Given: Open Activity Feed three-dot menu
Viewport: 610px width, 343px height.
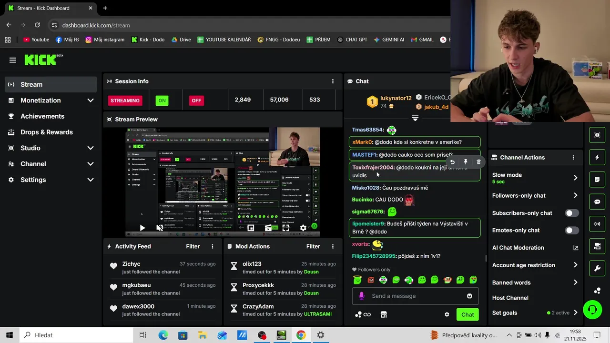Looking at the screenshot, I should click(213, 246).
